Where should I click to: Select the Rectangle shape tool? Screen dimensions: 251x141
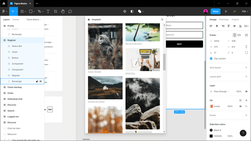click(x=31, y=11)
